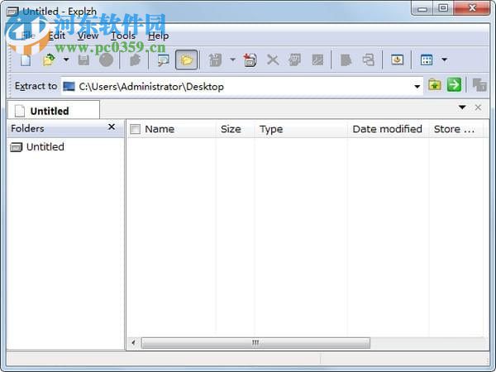
Task: Click the green arrow Extract button
Action: [454, 85]
